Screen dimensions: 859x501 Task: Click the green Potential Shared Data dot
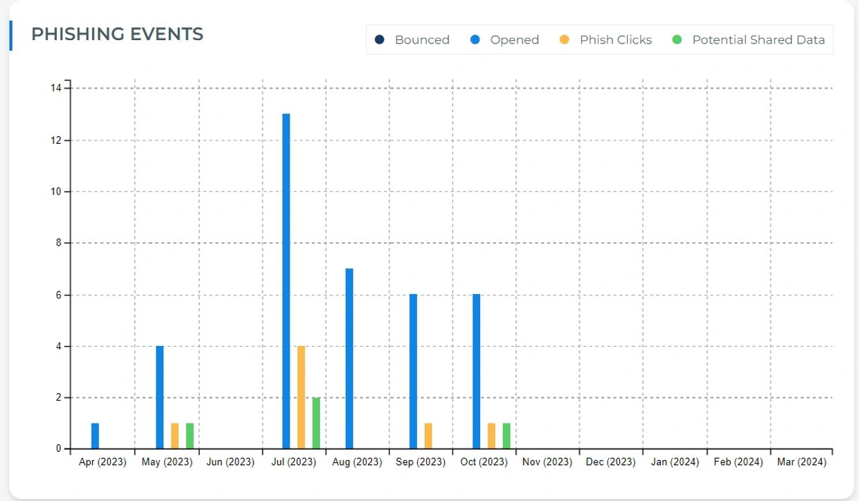(x=678, y=40)
